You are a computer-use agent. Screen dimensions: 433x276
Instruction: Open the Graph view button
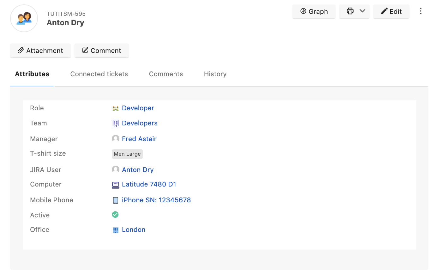pyautogui.click(x=314, y=11)
